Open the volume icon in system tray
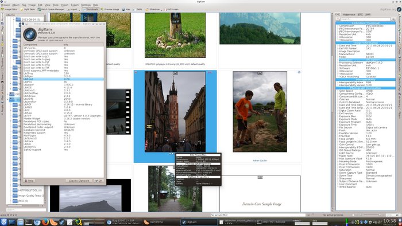Viewport: 402px width, 226px height. click(x=374, y=222)
